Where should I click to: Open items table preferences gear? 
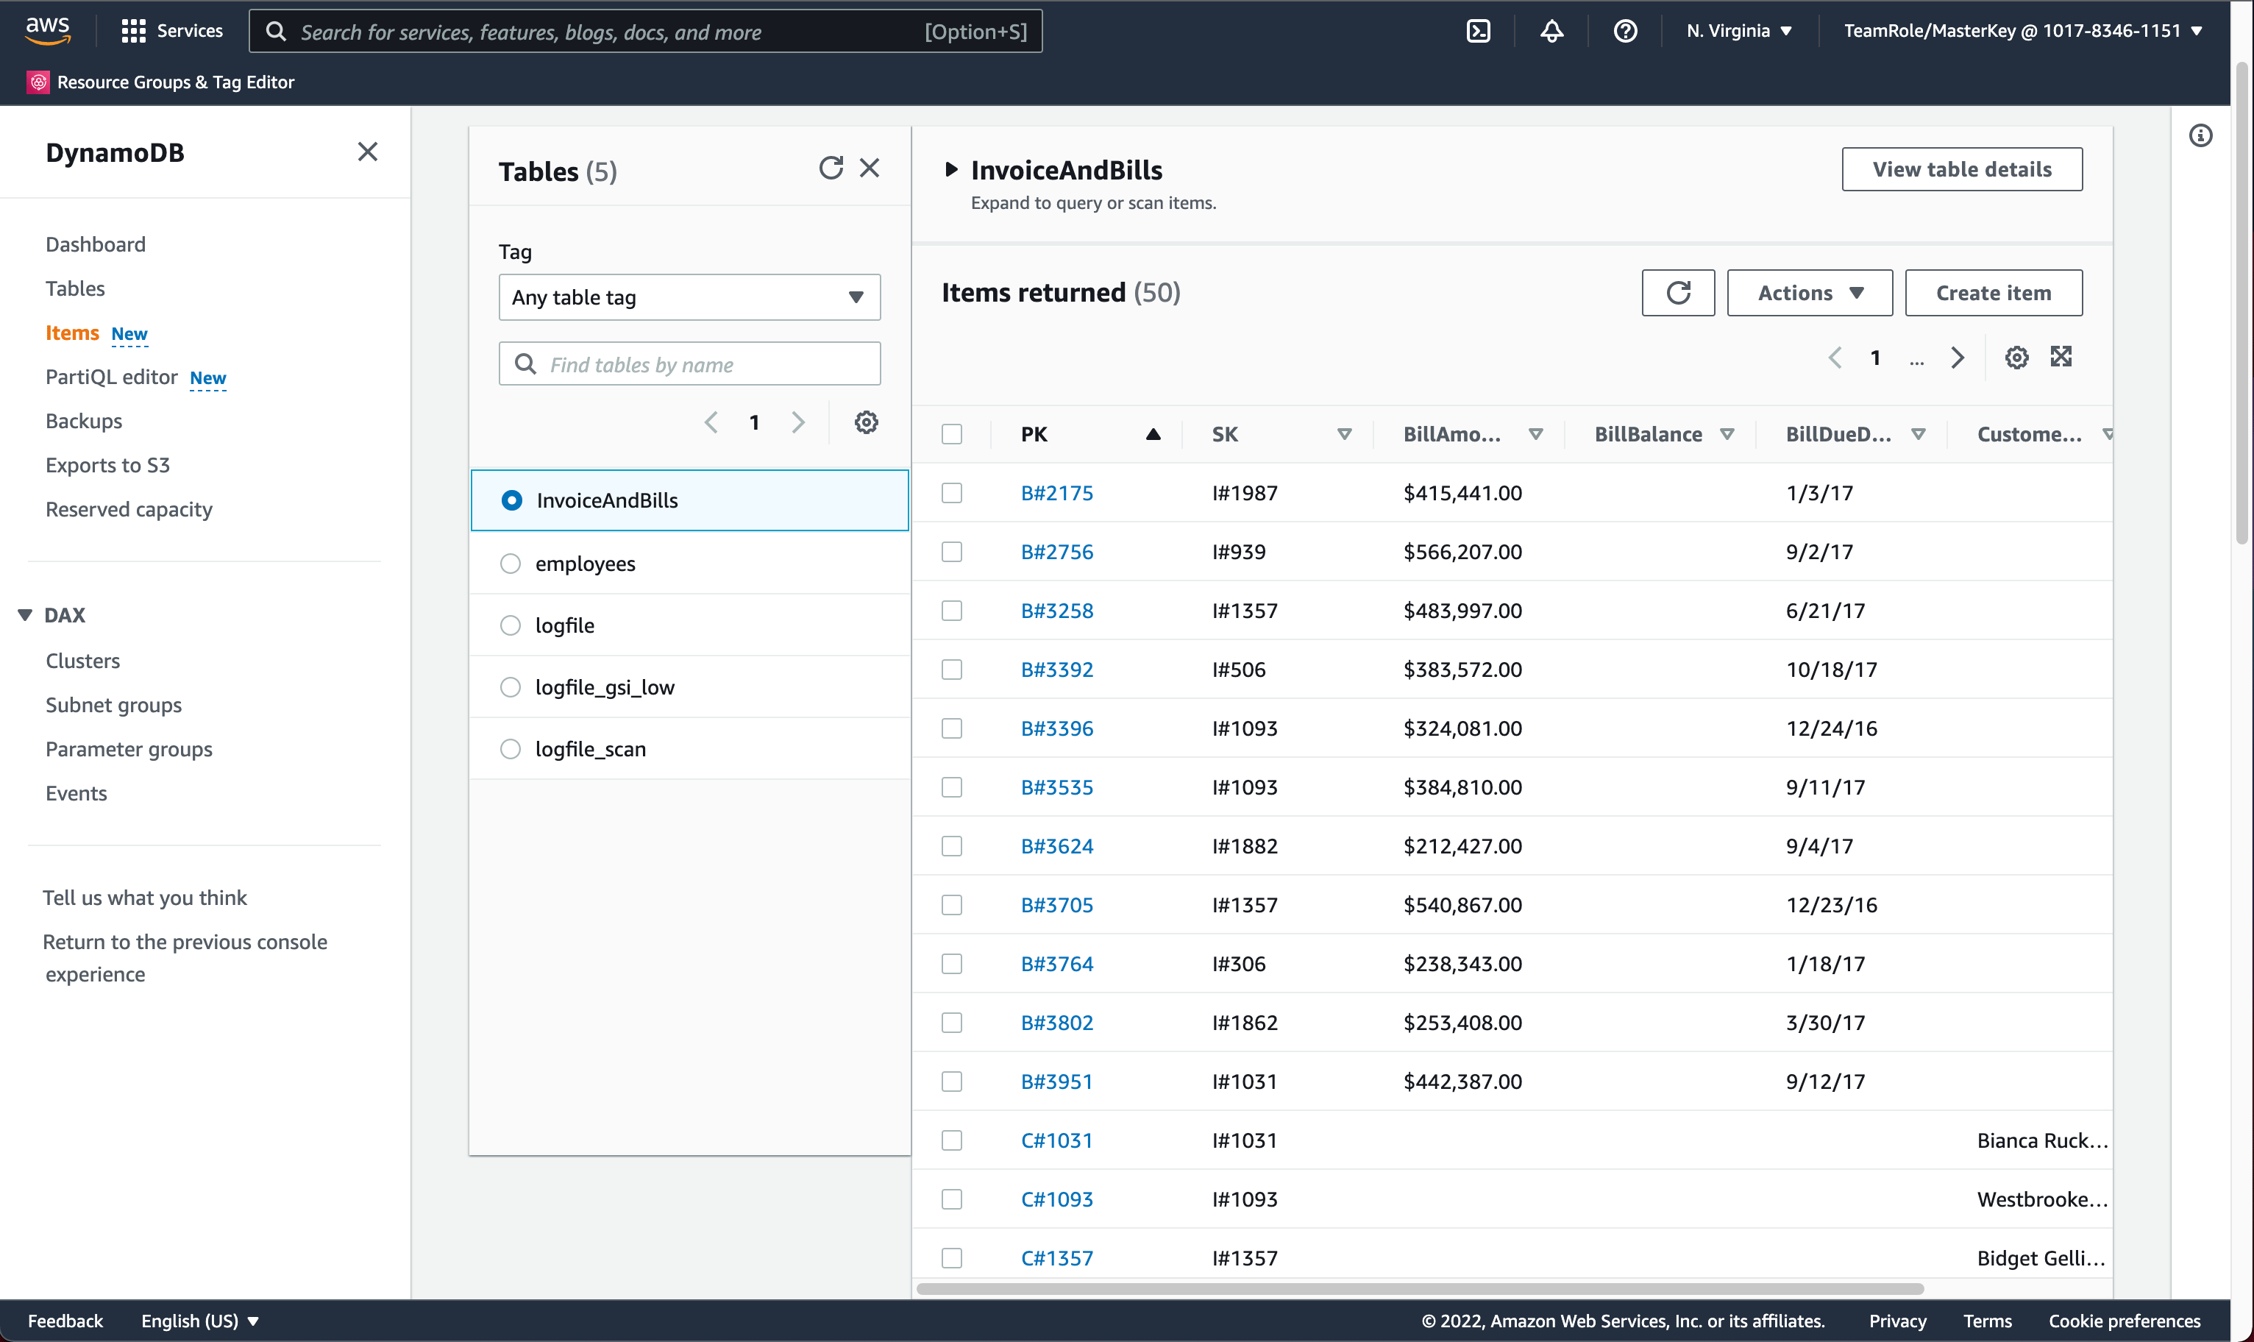(2016, 357)
